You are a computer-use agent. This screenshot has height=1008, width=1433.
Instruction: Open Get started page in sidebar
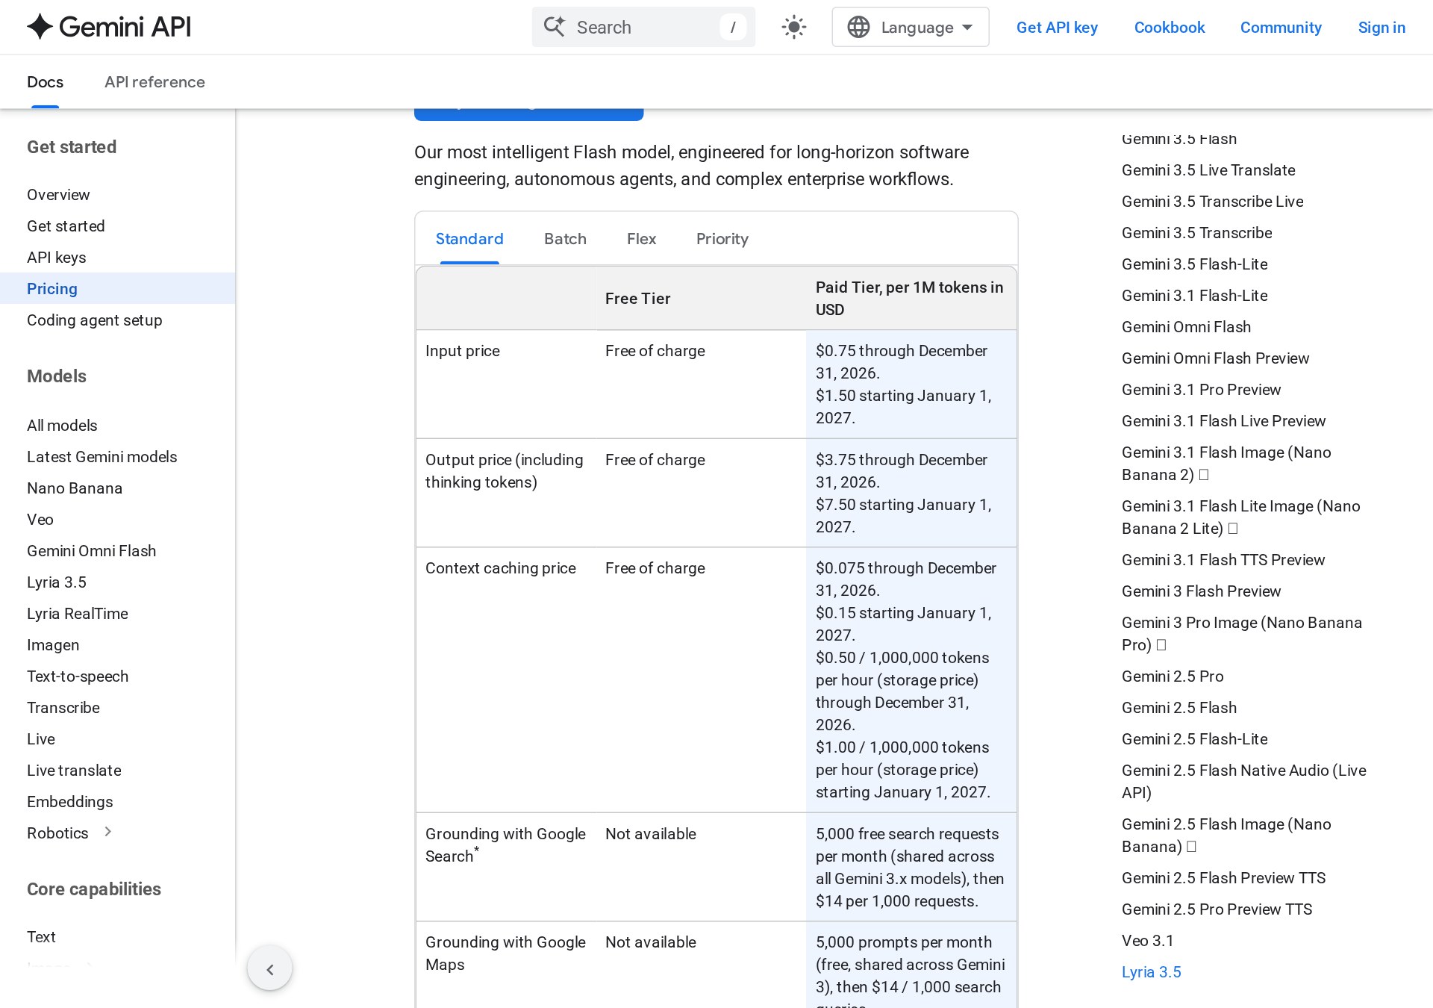click(x=66, y=226)
